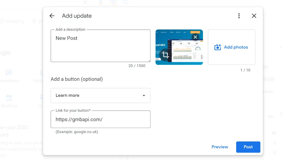Click the Messages icon in background page
306x160 pixels.
[9, 73]
